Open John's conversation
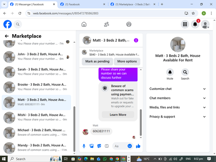This screenshot has width=216, height=162. click(x=36, y=57)
